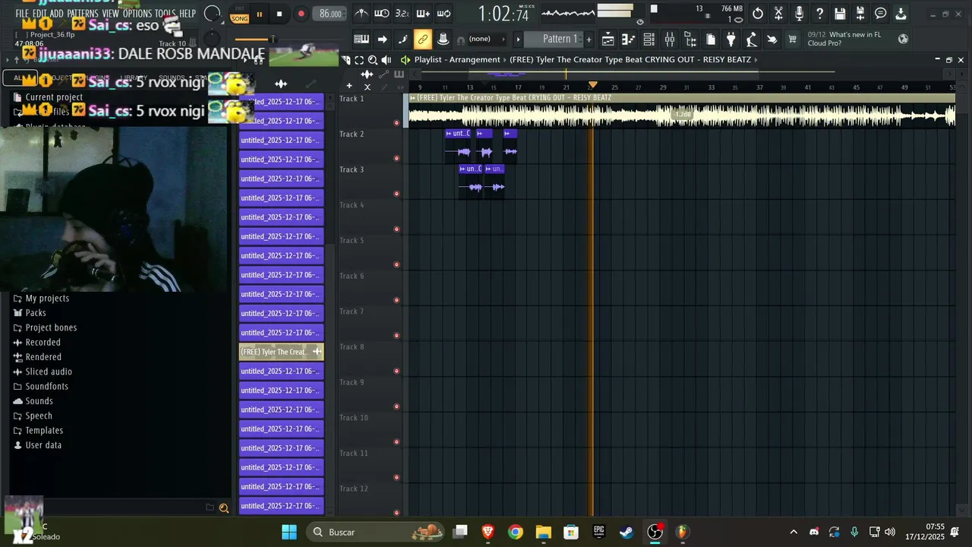Switch to SONG mode
This screenshot has height=547, width=972.
(x=240, y=18)
